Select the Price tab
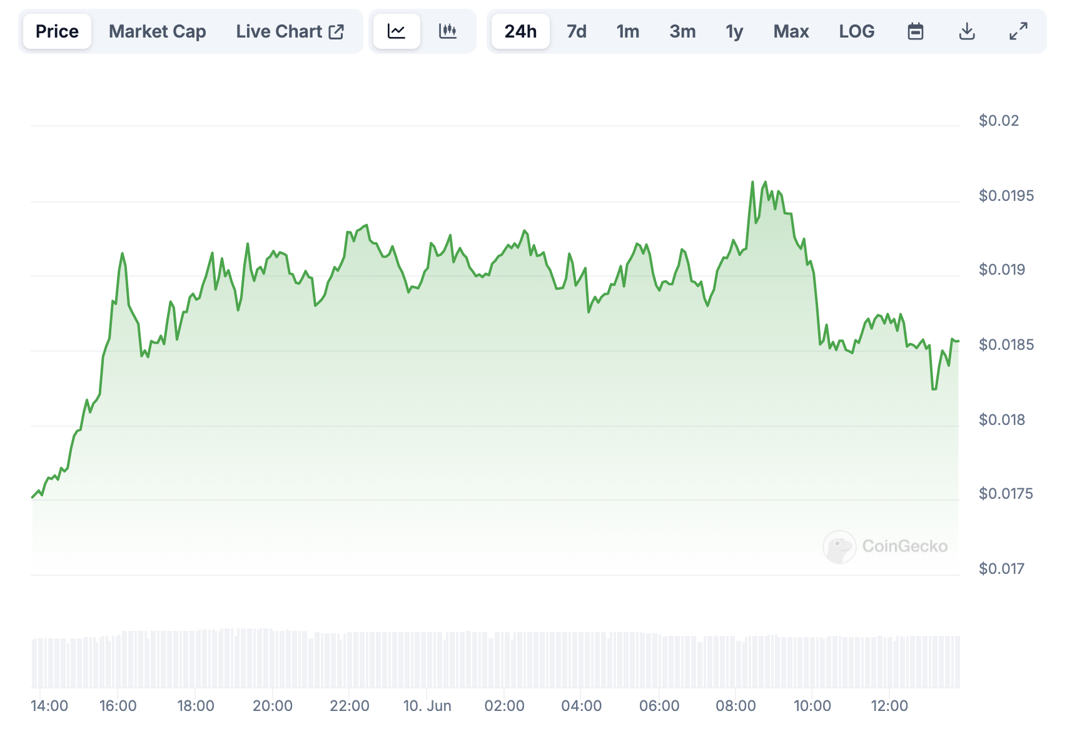 pos(57,31)
